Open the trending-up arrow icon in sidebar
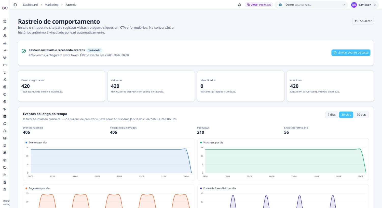This screenshot has width=382, height=208. [x=5, y=51]
